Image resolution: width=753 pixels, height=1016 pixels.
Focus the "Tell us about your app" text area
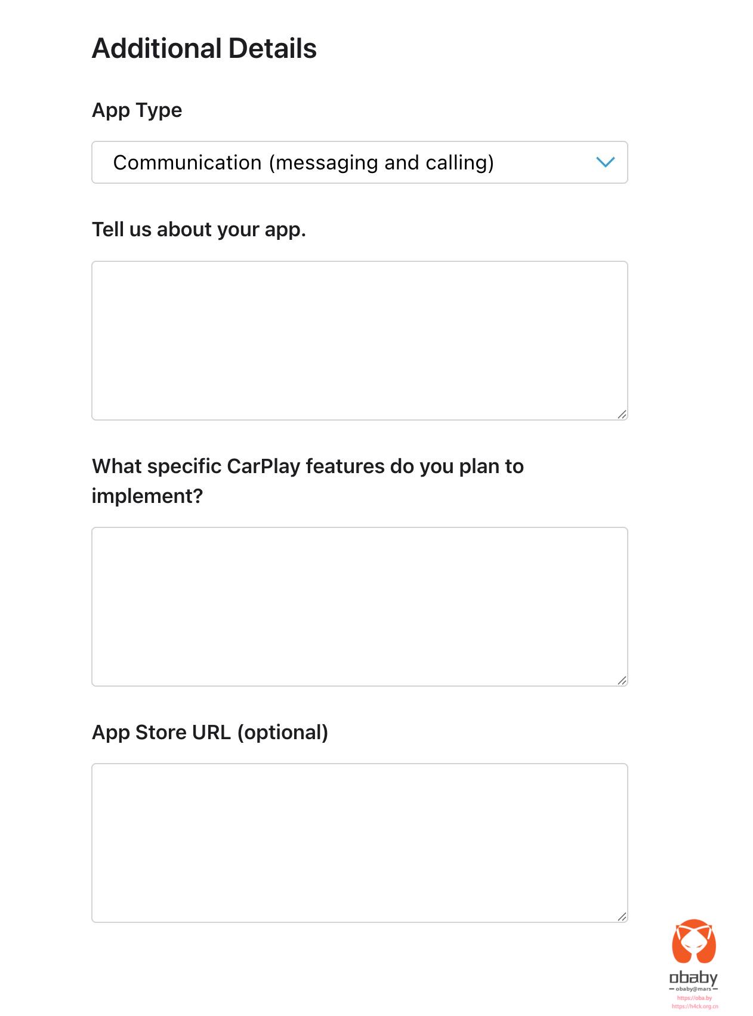[359, 341]
